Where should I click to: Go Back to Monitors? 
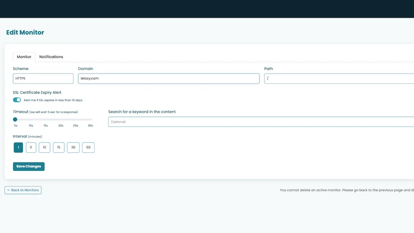pos(23,190)
